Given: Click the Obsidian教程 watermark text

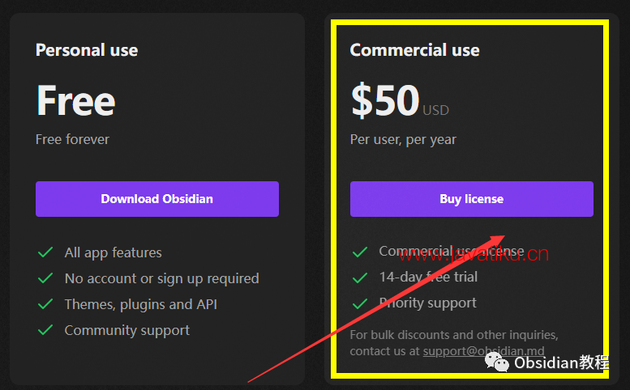Looking at the screenshot, I should (562, 362).
